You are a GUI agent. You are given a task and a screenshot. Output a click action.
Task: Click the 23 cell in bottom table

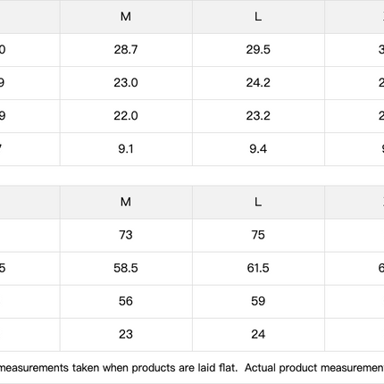tap(126, 334)
